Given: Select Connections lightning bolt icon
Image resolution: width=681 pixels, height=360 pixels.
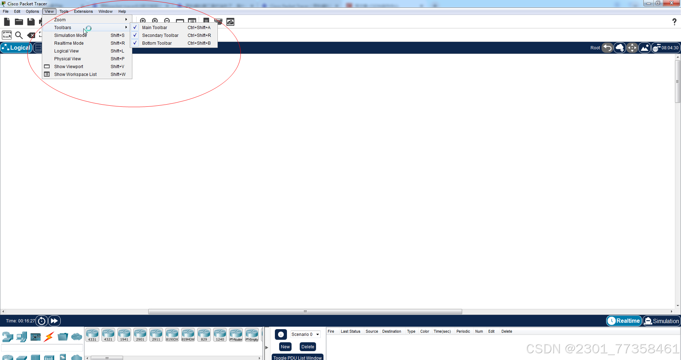Looking at the screenshot, I should click(x=49, y=337).
